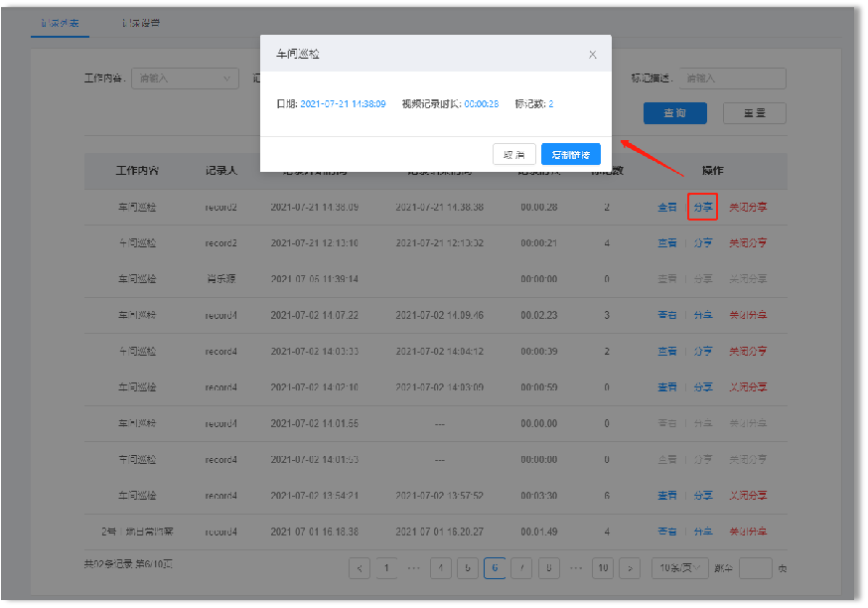Screen dimensions: 868x608
Task: Close the 车间巡检 dialog with the X
Action: tap(592, 55)
